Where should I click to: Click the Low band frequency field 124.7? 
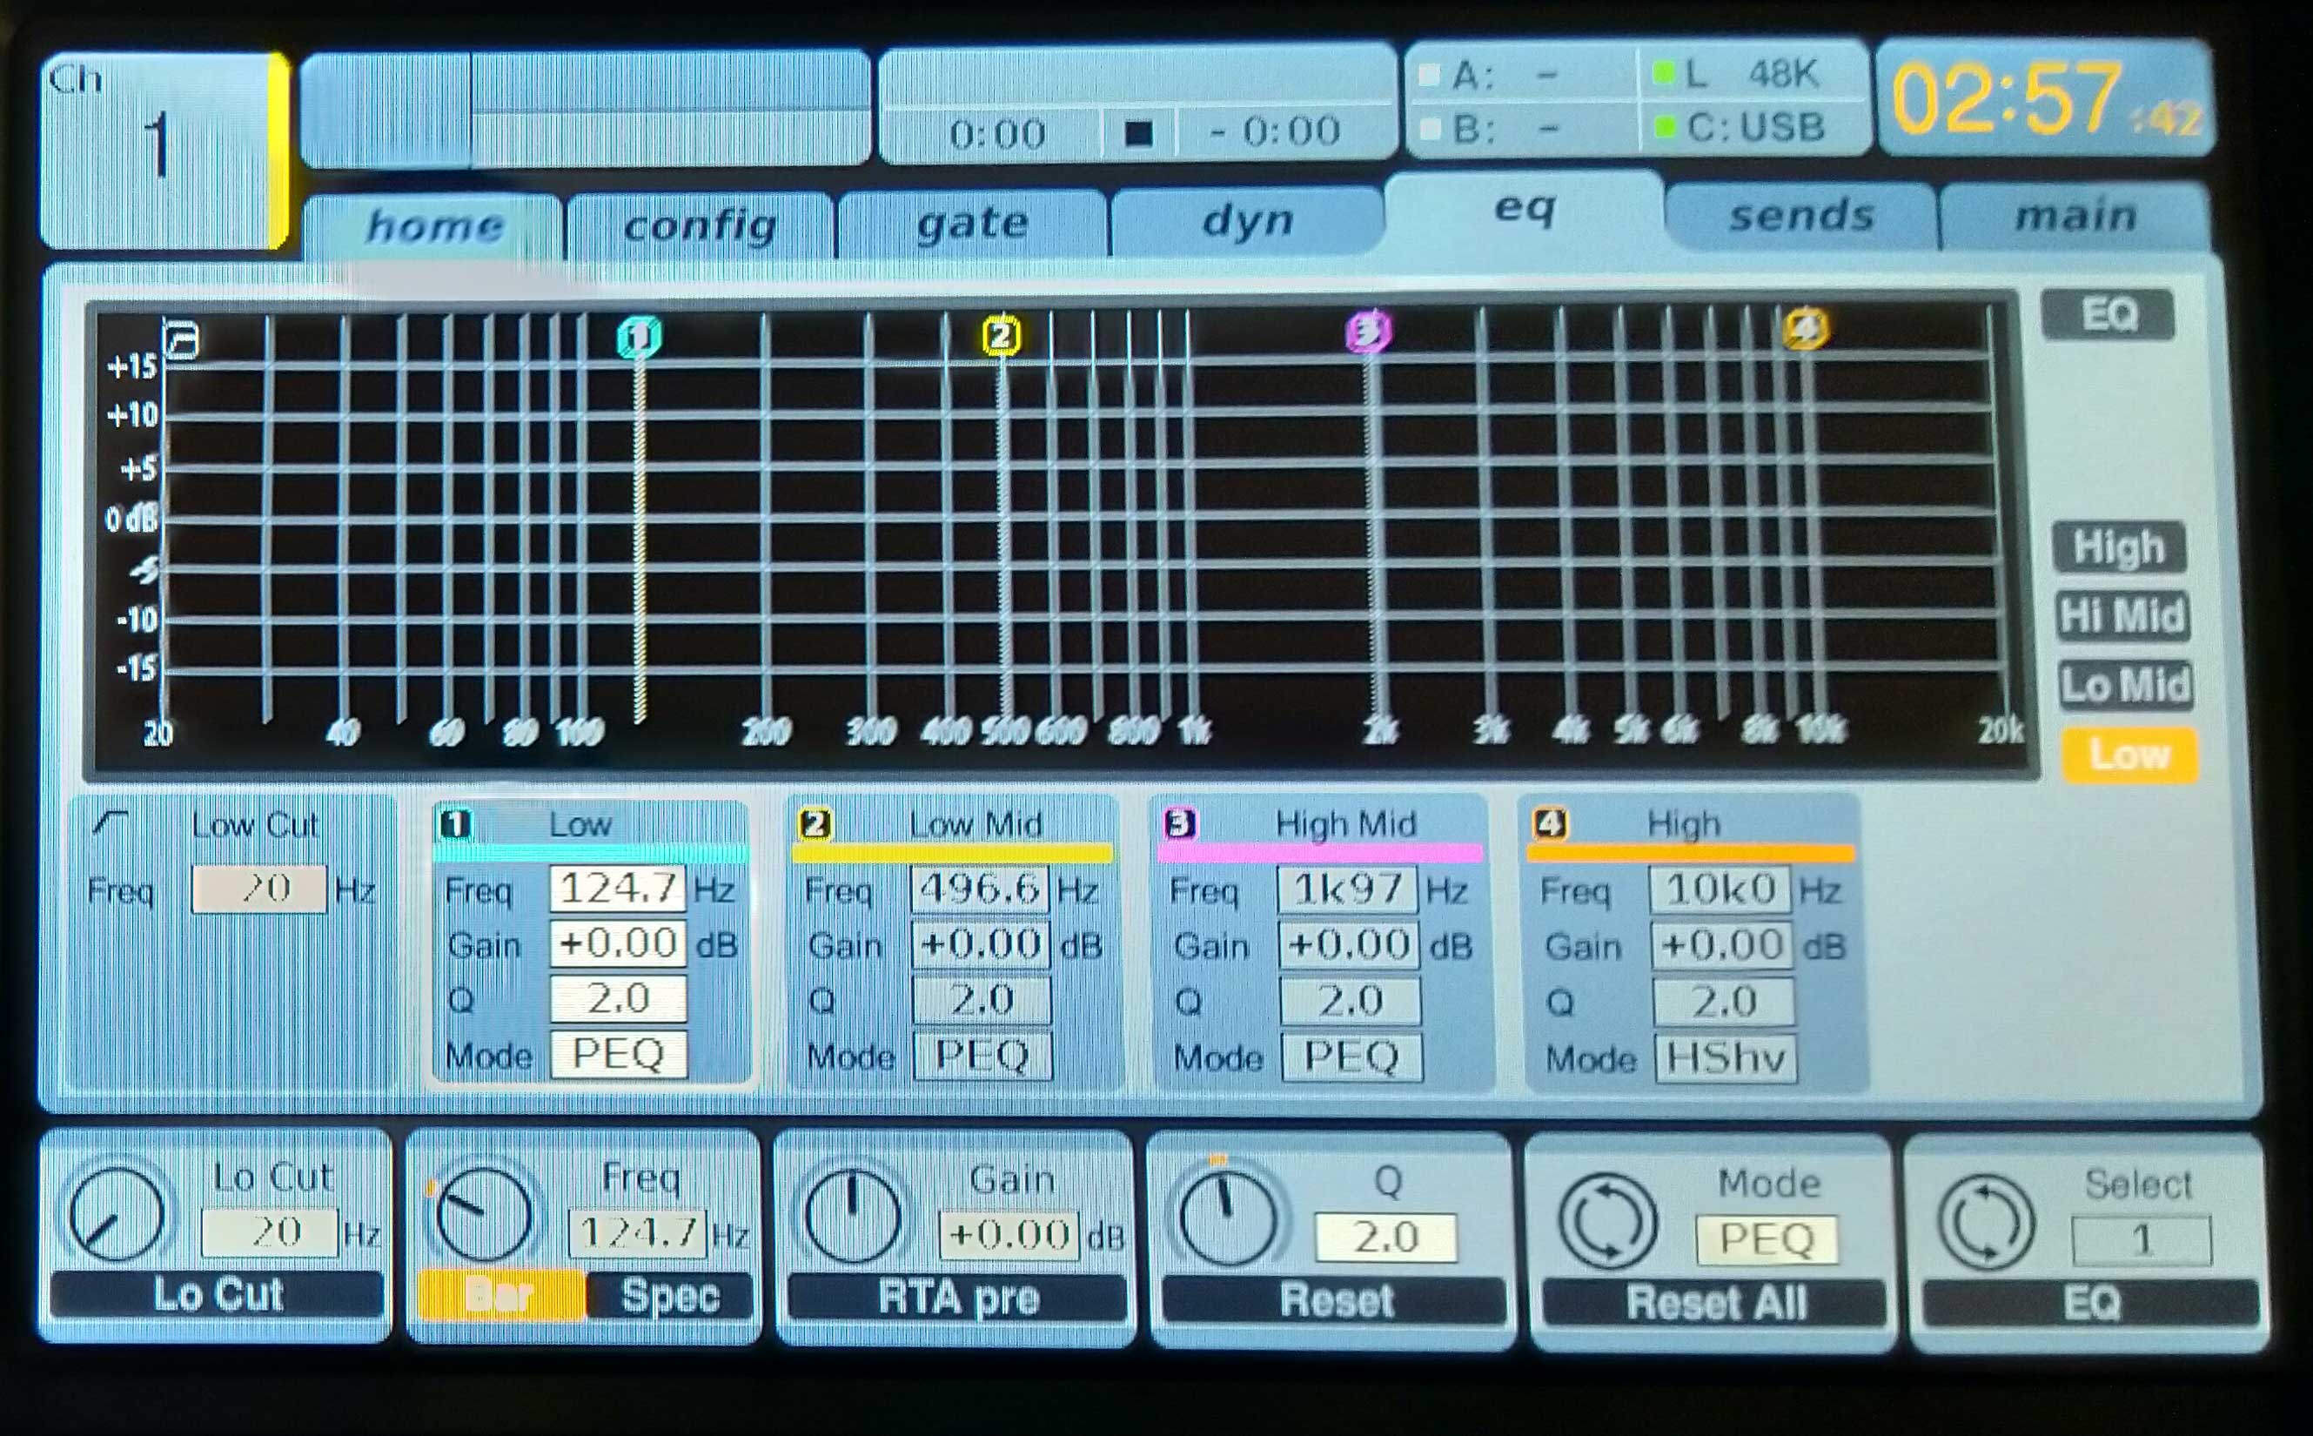618,889
